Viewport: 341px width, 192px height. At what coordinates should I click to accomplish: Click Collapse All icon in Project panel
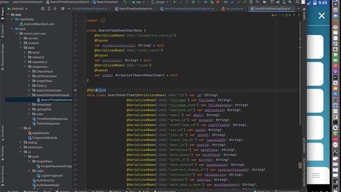(x=55, y=9)
